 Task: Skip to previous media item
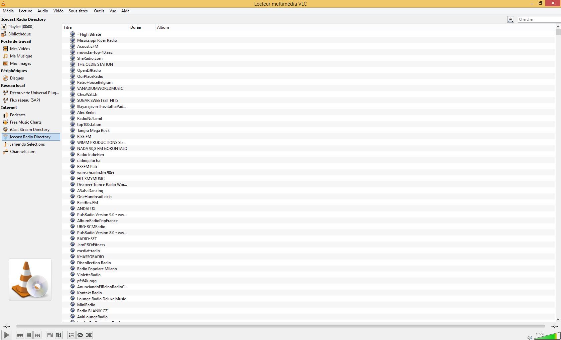click(x=20, y=335)
